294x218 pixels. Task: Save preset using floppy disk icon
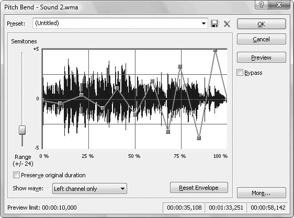[214, 24]
